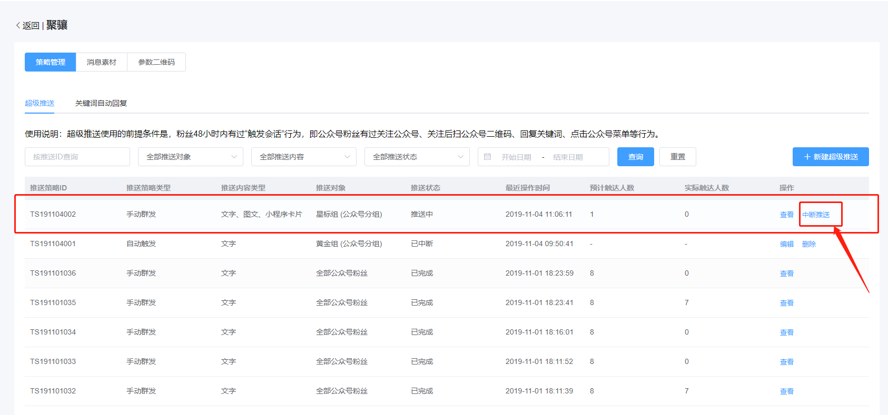The width and height of the screenshot is (888, 415).
Task: Switch to the 消息素材 tab
Action: 102,62
